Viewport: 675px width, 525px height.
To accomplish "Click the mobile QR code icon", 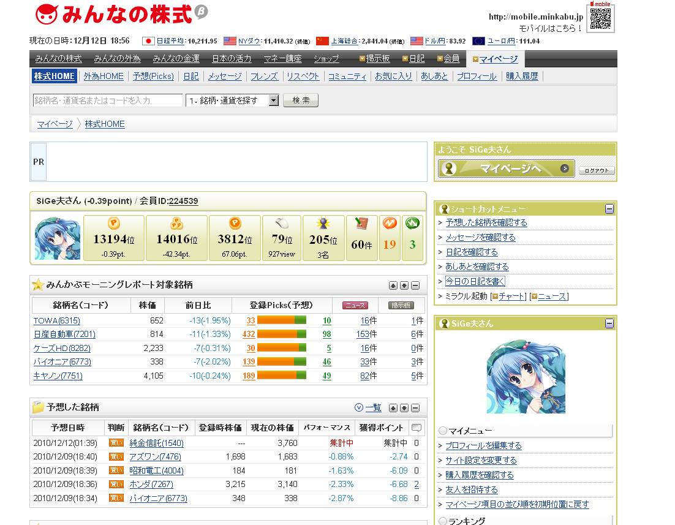I will [x=600, y=18].
